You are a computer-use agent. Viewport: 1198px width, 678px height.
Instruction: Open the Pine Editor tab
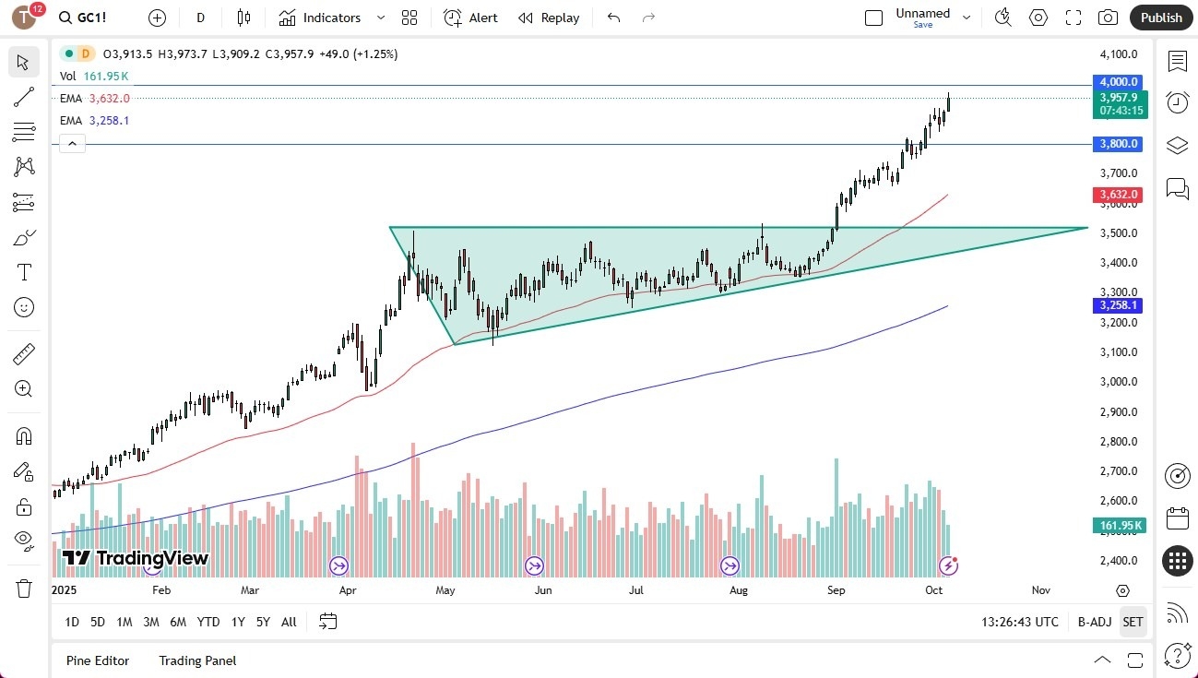97,660
